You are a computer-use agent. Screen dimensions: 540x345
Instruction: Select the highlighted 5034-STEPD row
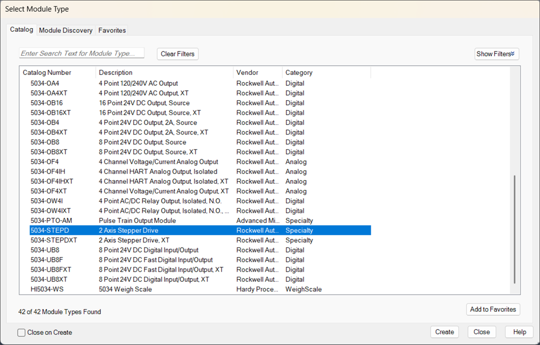200,230
